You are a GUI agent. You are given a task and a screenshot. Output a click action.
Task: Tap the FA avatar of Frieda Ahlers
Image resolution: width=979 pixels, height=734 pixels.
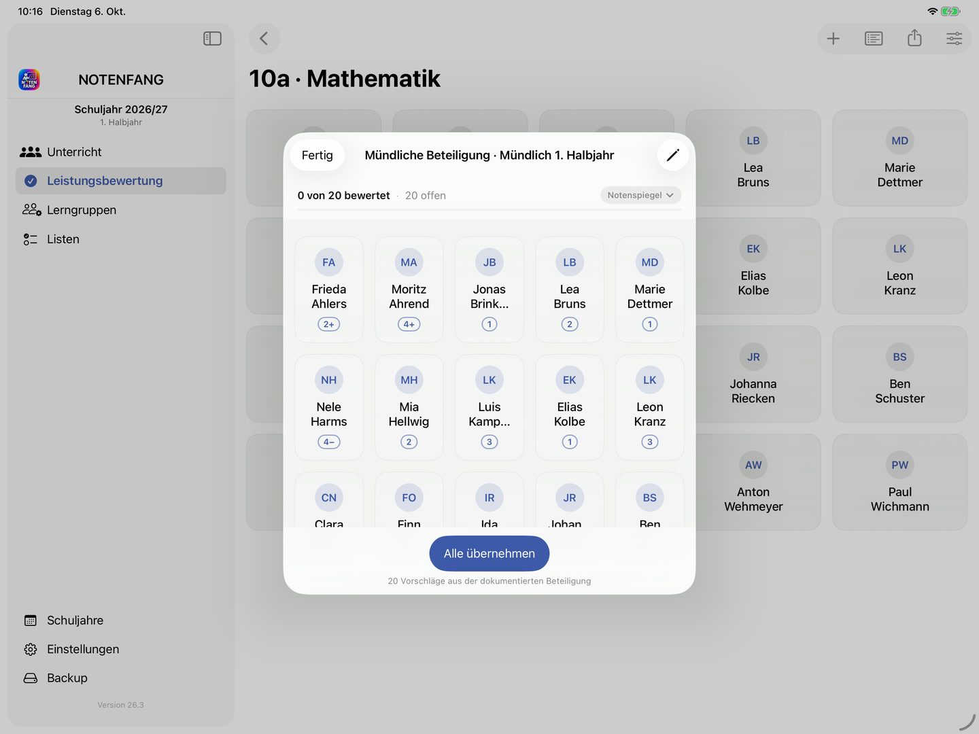[x=329, y=262]
